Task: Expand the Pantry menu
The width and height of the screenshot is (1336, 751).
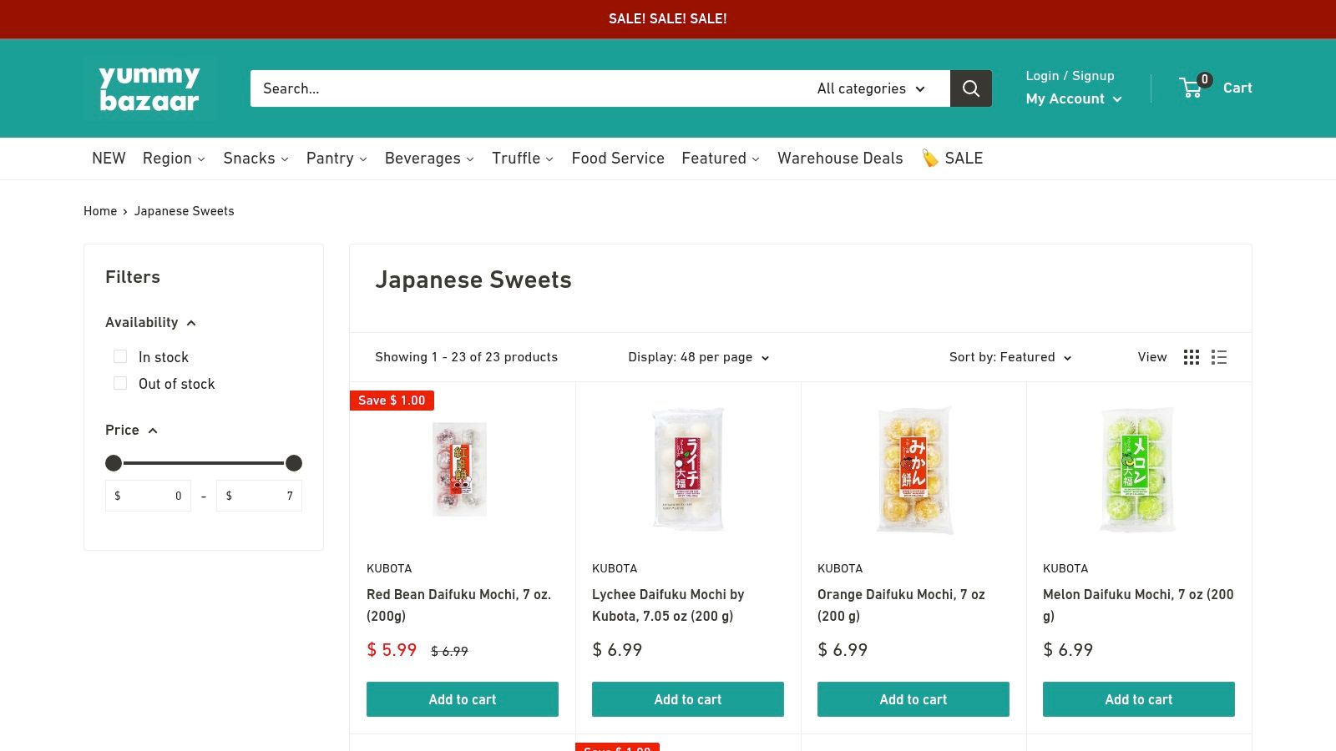Action: 337,159
